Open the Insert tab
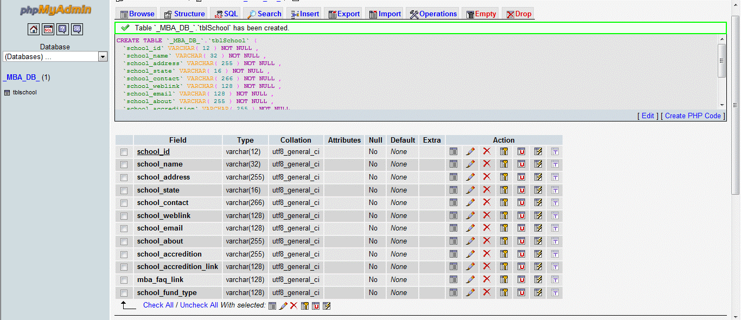 point(305,14)
